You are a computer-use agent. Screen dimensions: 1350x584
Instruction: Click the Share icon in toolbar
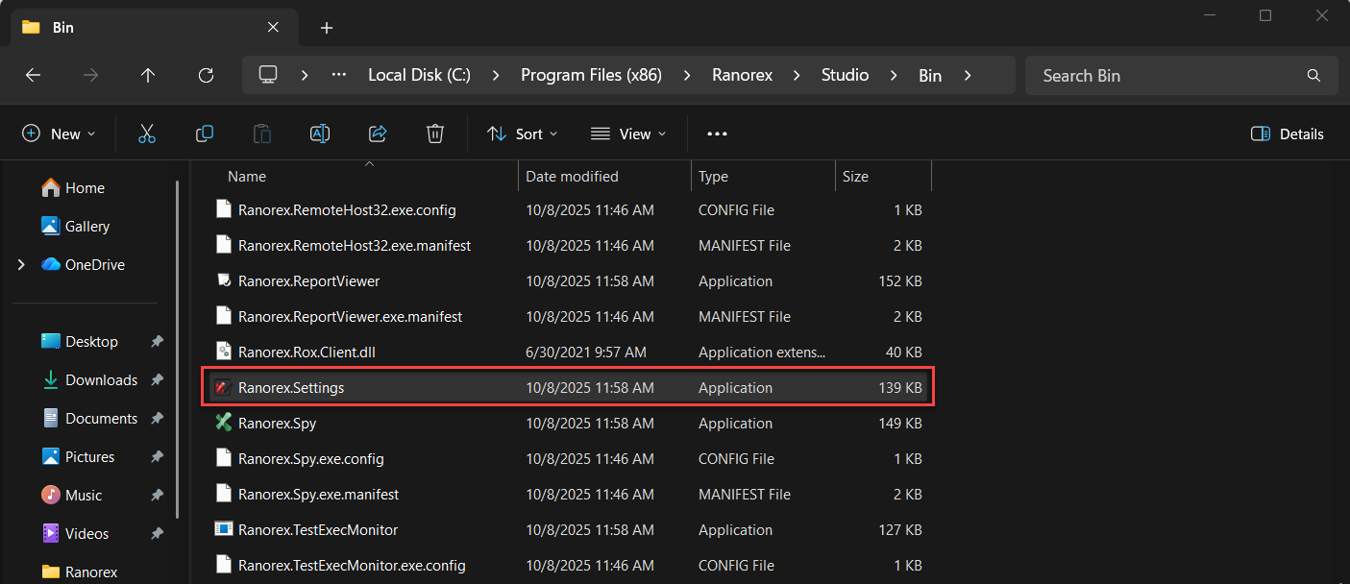[x=378, y=134]
